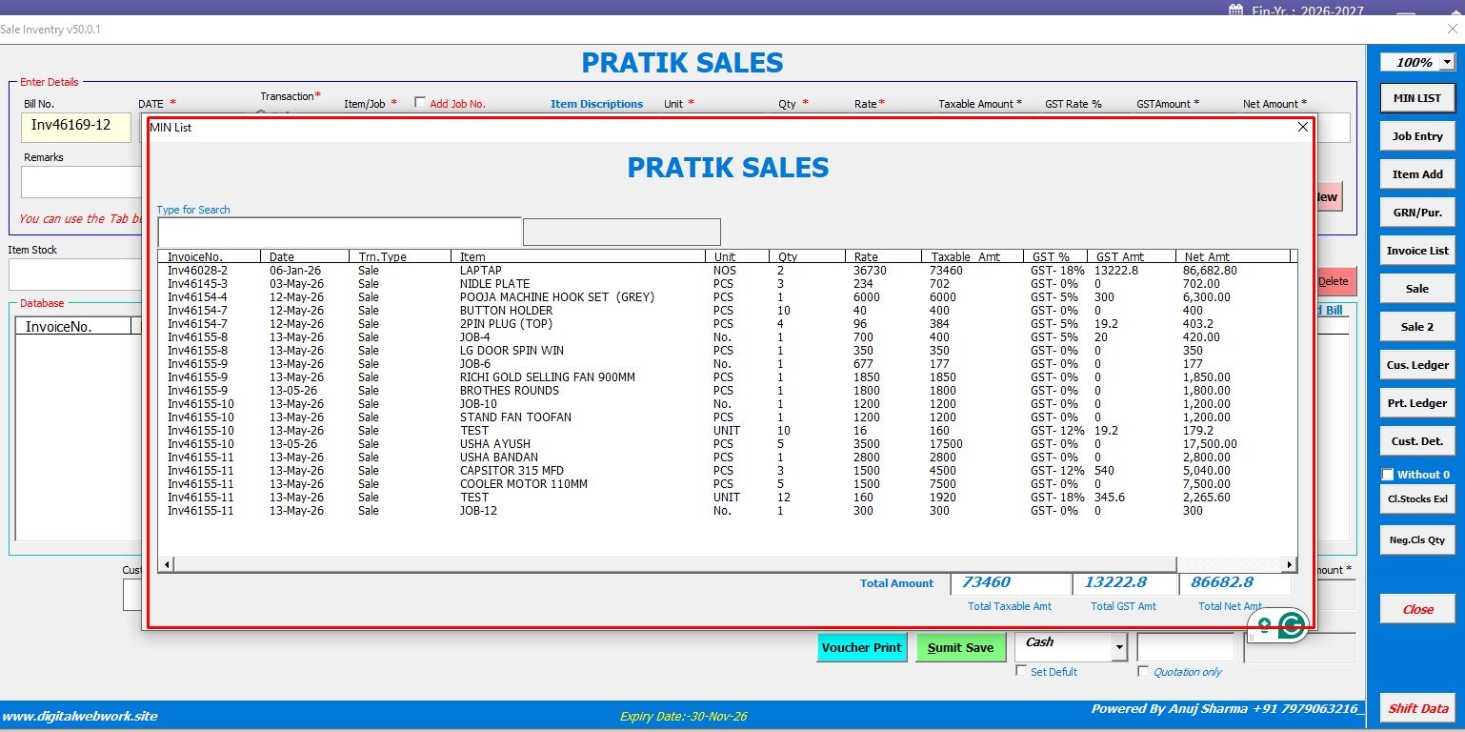
Task: Enable the Set Default checkbox
Action: [1022, 671]
